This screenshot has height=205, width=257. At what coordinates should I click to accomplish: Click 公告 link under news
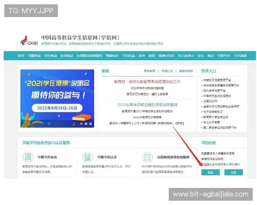click(137, 123)
